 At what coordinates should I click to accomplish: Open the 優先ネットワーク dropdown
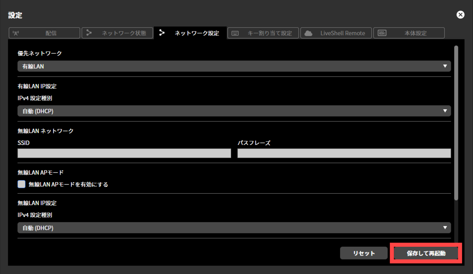coord(234,66)
